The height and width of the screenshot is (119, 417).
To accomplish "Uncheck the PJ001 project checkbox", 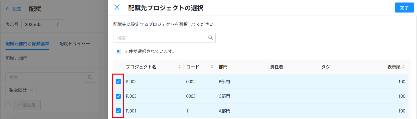I will coord(118,111).
